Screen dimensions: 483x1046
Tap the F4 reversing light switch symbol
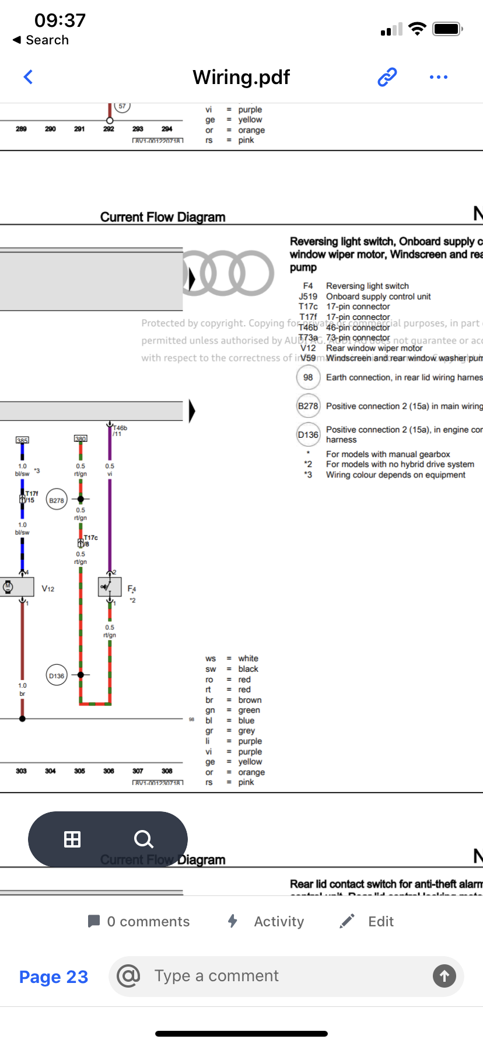(110, 587)
